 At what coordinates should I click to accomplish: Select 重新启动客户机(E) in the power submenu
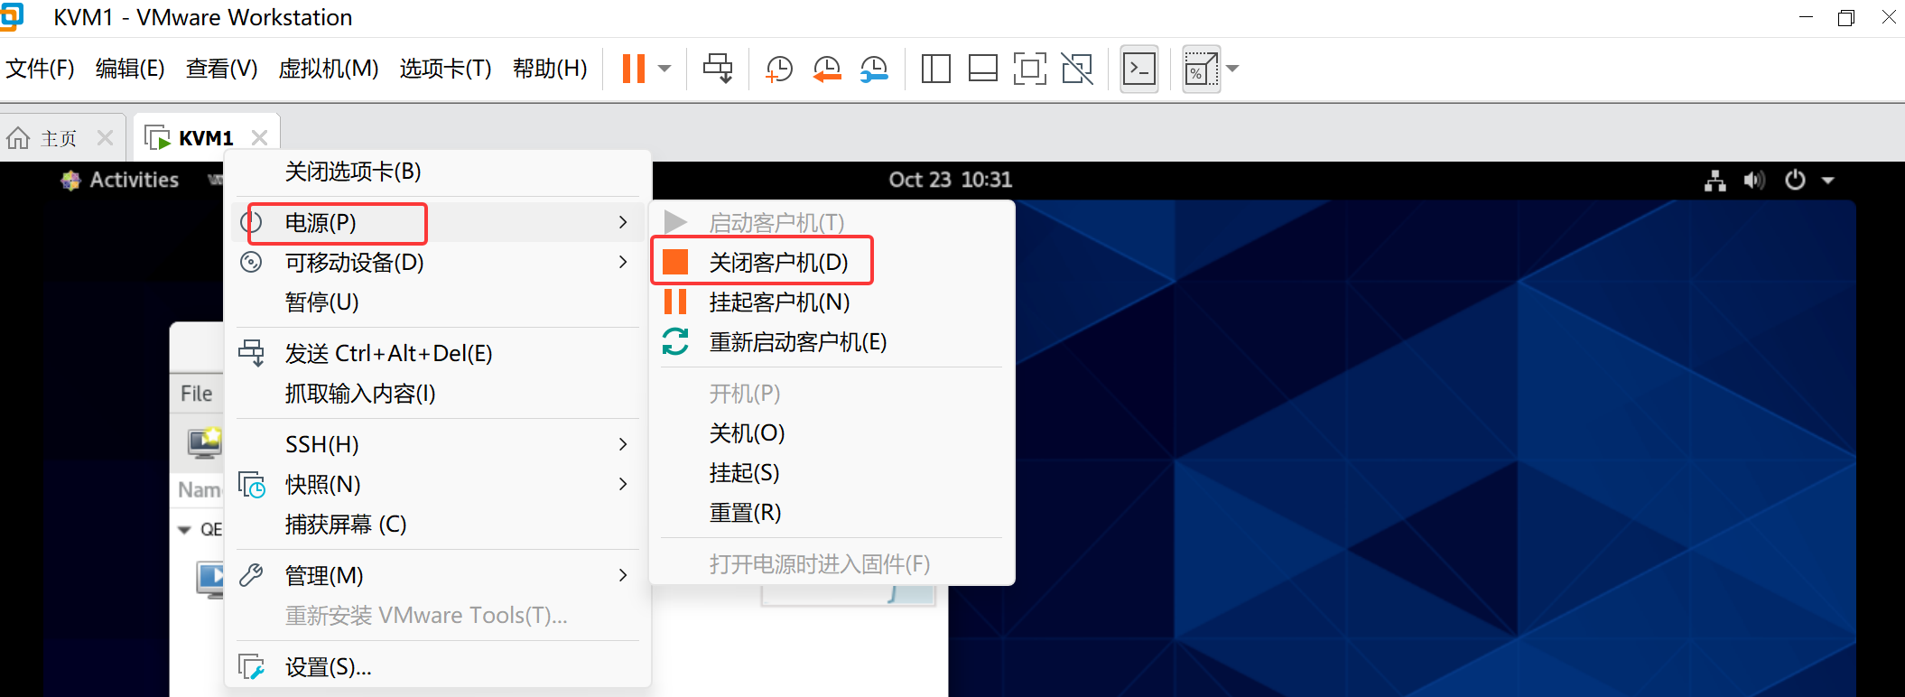pos(832,341)
